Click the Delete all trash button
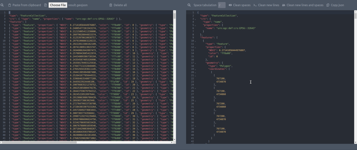This screenshot has width=357, height=150. coord(118,5)
